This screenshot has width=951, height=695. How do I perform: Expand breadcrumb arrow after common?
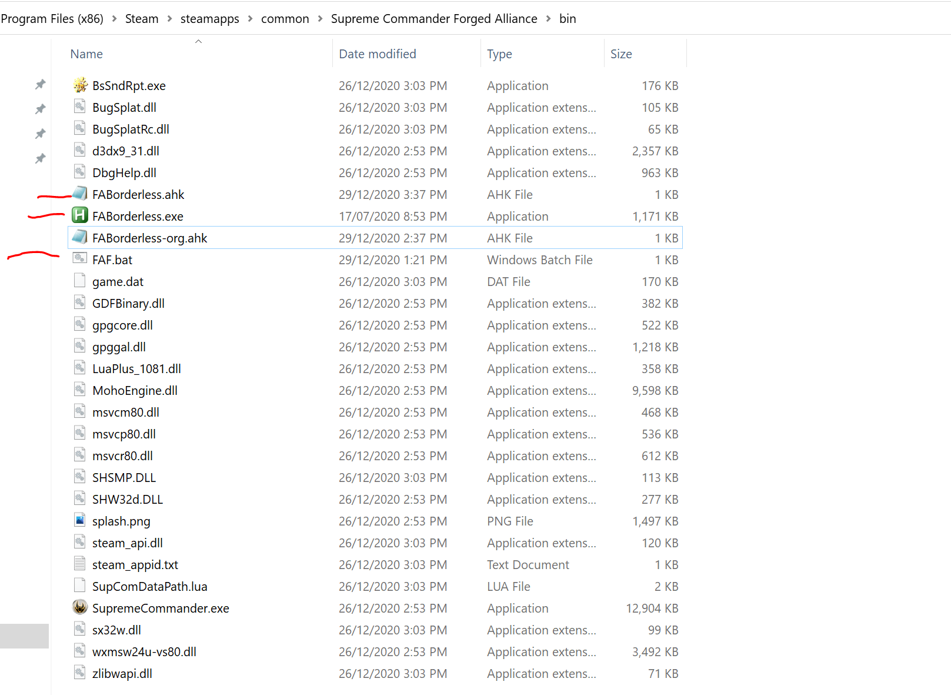point(320,19)
